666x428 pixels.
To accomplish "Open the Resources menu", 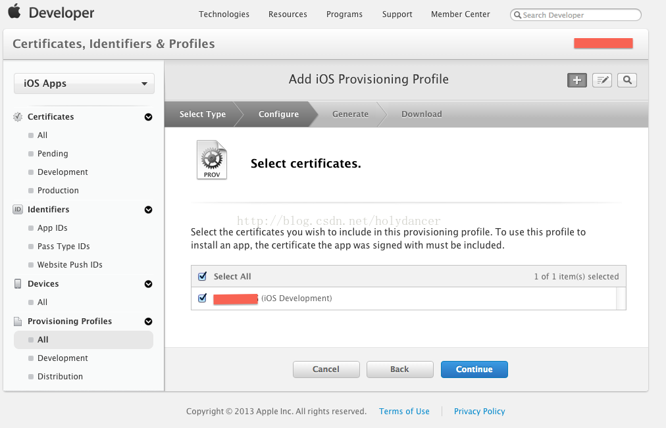I will pyautogui.click(x=288, y=14).
